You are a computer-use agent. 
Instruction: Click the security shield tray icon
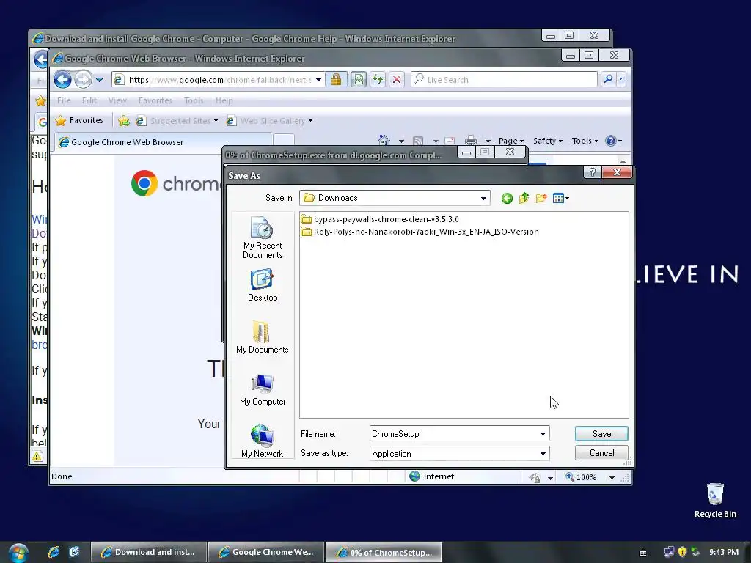[682, 552]
